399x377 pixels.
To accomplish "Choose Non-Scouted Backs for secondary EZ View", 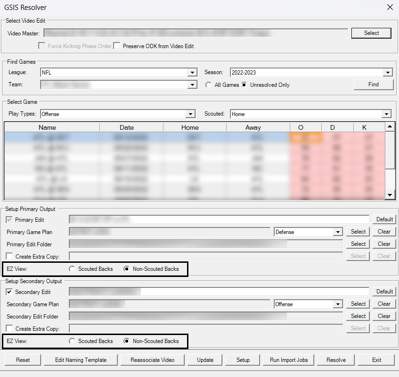I will pos(126,341).
